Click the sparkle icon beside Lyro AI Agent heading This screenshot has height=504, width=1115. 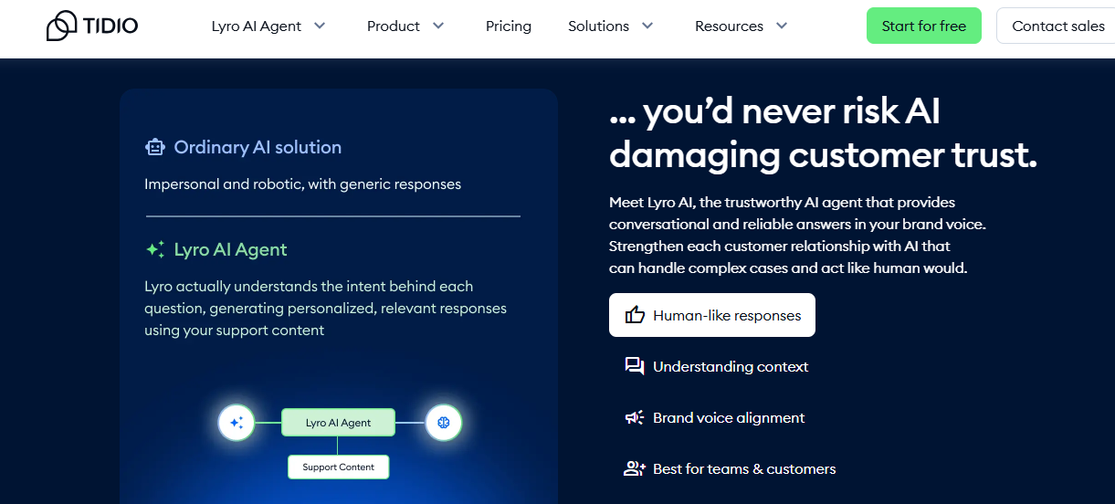click(x=155, y=249)
